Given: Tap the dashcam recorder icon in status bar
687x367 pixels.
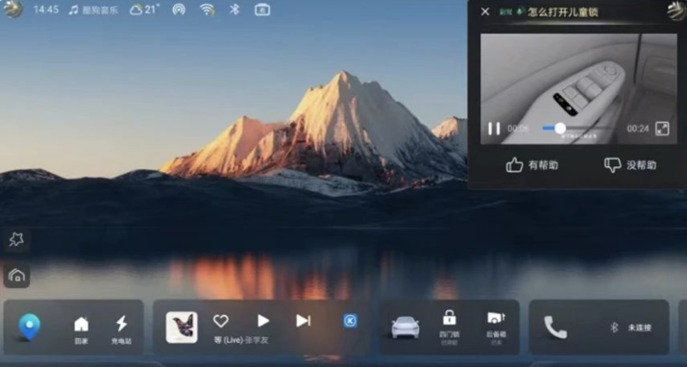Looking at the screenshot, I should click(262, 10).
